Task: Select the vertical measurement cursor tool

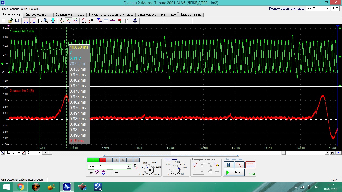Action: click(x=33, y=21)
